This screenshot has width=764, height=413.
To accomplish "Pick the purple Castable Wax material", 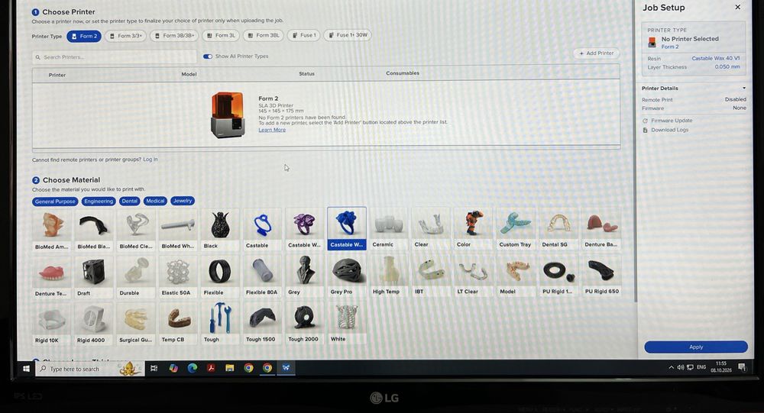I will [x=305, y=229].
